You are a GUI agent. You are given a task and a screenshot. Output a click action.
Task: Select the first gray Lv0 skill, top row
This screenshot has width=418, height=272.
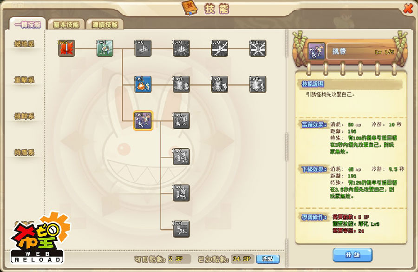point(143,48)
